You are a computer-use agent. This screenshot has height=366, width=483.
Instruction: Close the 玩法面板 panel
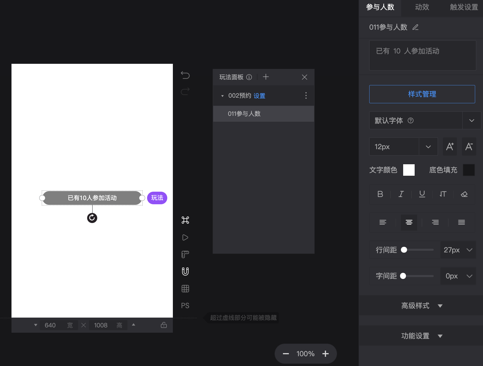pyautogui.click(x=305, y=77)
